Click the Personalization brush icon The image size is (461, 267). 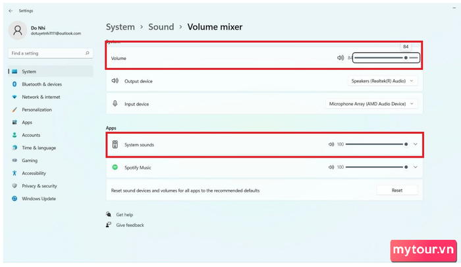14,109
